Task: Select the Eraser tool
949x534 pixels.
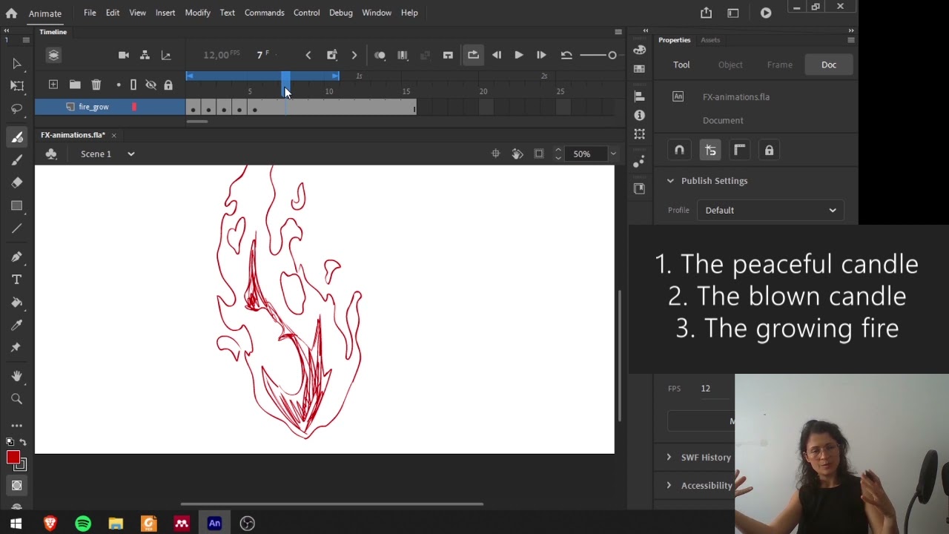Action: [17, 182]
